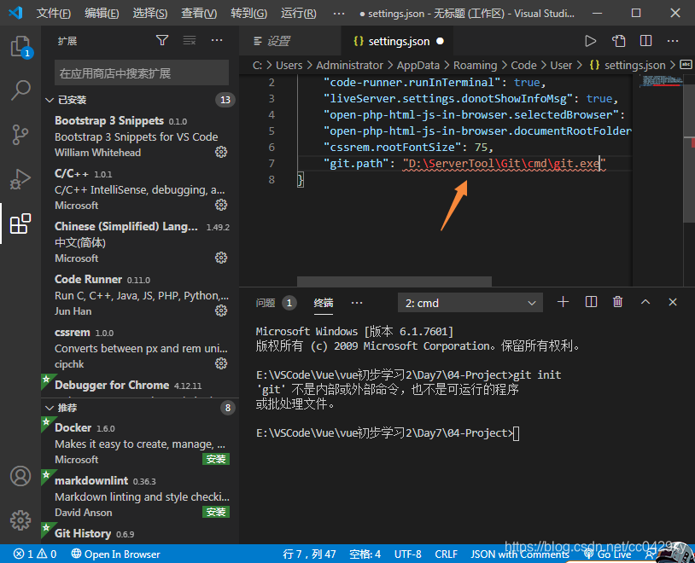695x563 pixels.
Task: Install the markdownlint extension
Action: pyautogui.click(x=216, y=512)
